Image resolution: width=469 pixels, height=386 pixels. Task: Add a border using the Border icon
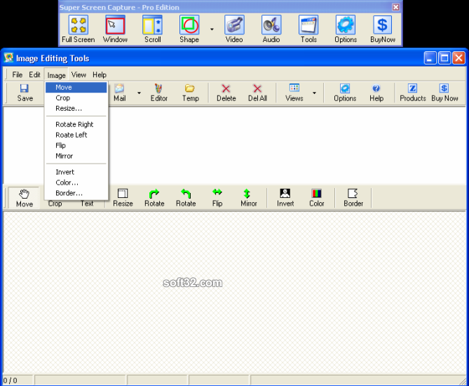pyautogui.click(x=353, y=198)
